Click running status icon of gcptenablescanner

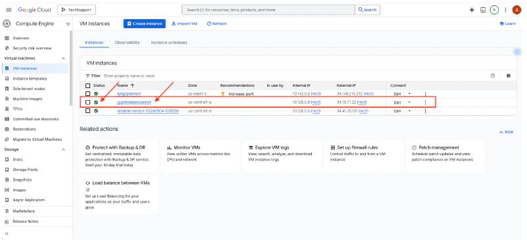96,102
